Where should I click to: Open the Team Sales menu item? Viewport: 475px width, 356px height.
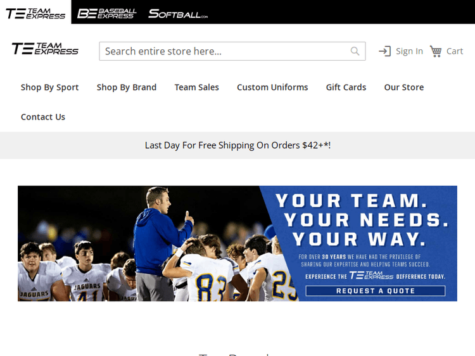coord(196,87)
